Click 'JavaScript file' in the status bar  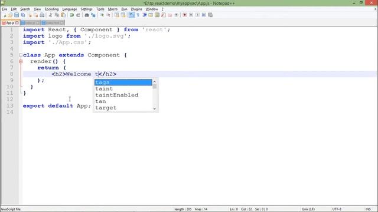[x=11, y=209]
